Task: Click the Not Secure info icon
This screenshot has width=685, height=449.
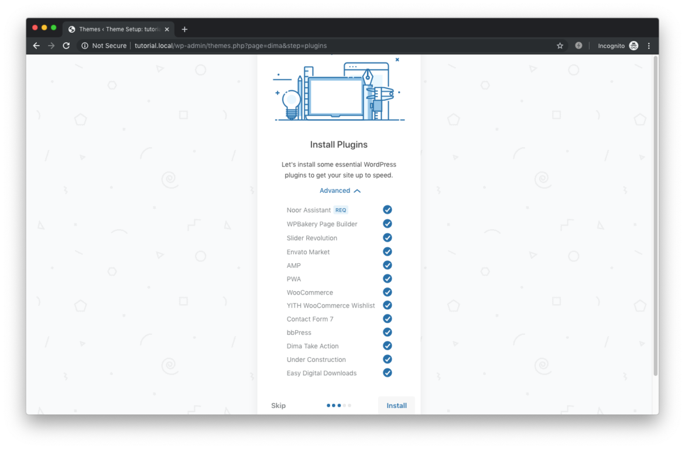Action: point(86,45)
